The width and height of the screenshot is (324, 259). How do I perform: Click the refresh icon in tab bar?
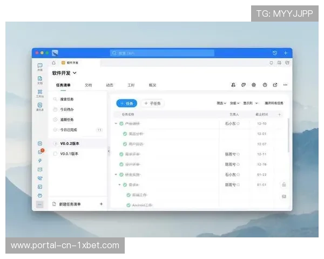[271, 63]
